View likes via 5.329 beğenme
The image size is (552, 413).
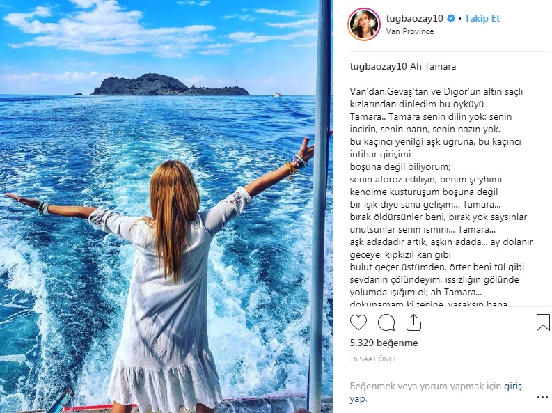point(384,343)
